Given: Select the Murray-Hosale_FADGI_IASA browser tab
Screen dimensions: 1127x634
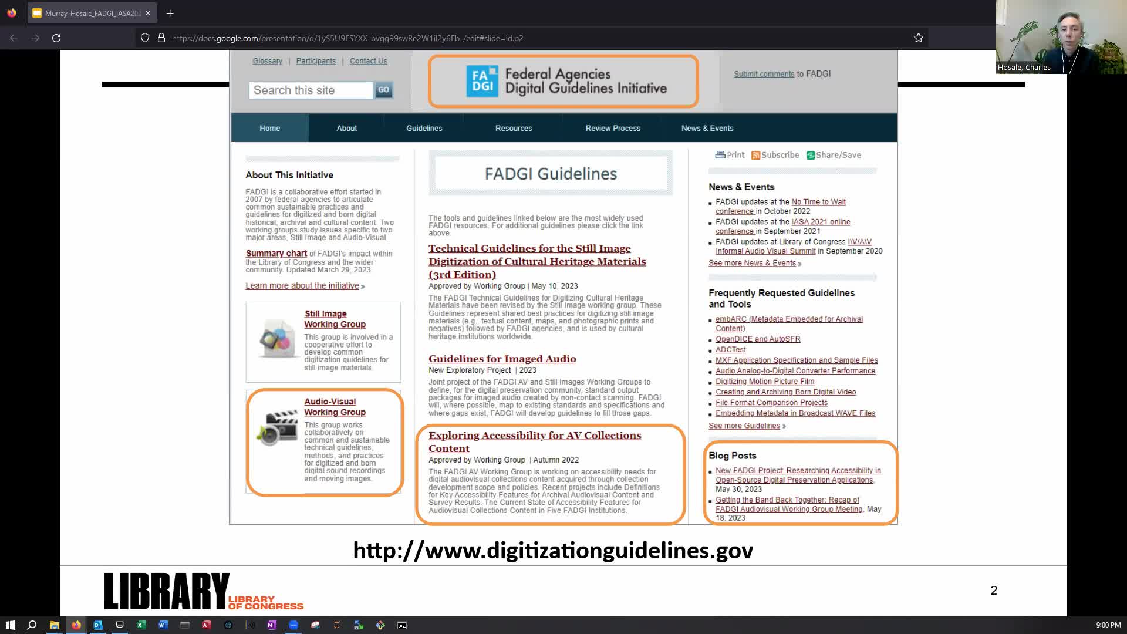Looking at the screenshot, I should point(92,13).
